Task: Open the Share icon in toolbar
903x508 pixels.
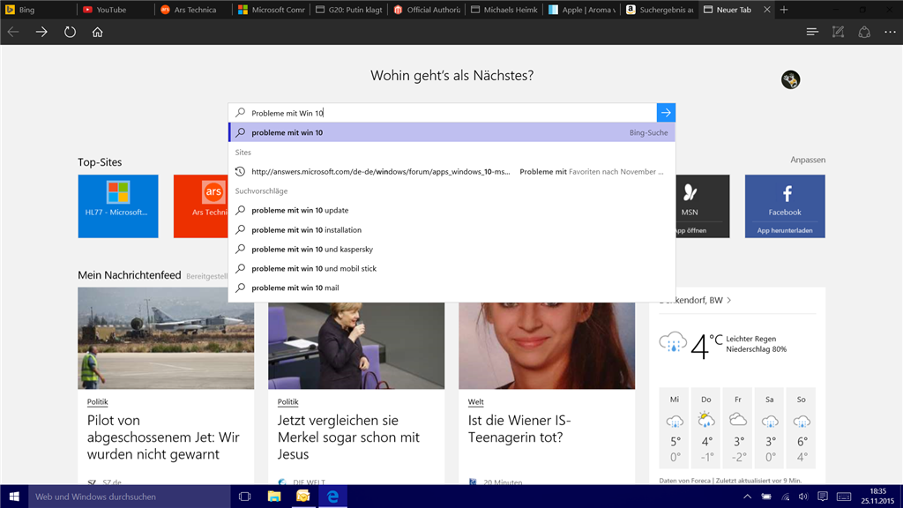Action: click(864, 33)
